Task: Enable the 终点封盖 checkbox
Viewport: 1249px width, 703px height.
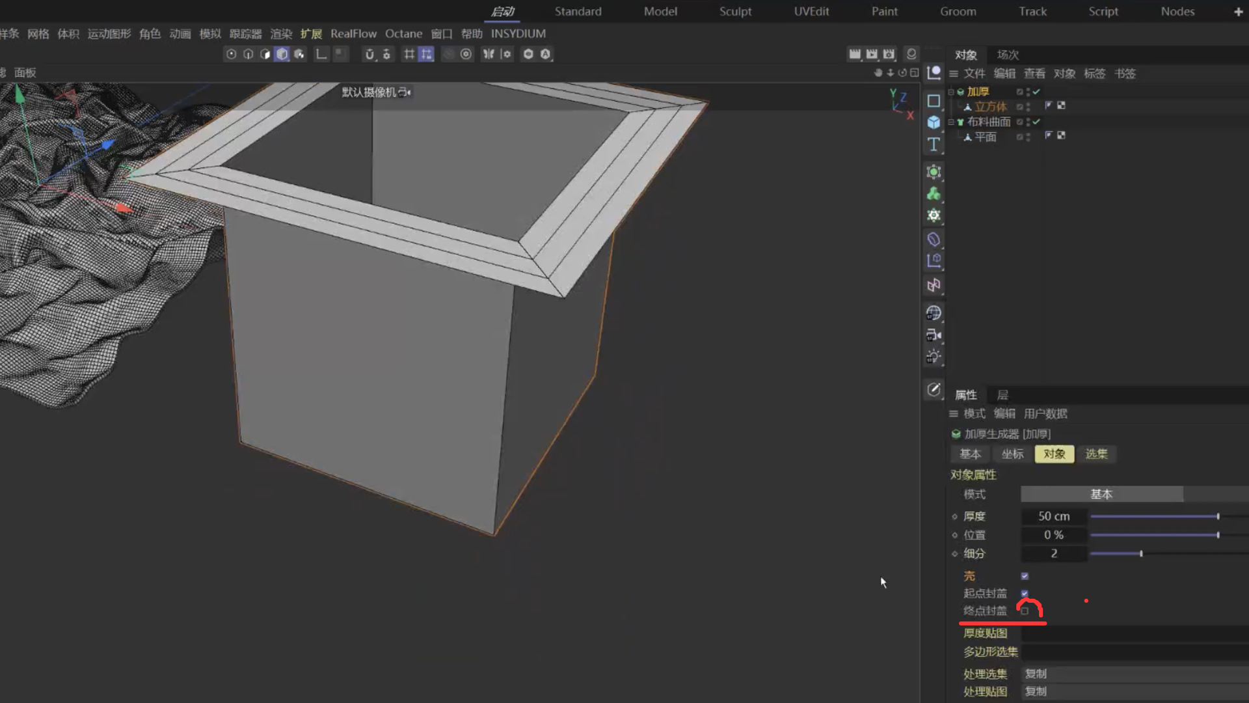Action: (1025, 611)
